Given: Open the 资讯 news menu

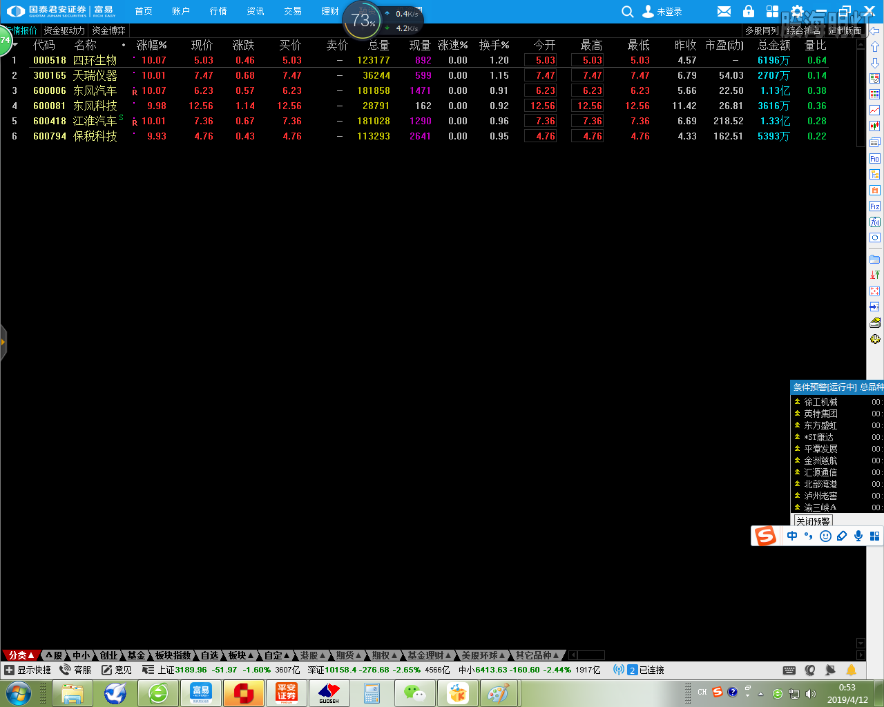Looking at the screenshot, I should coord(256,11).
